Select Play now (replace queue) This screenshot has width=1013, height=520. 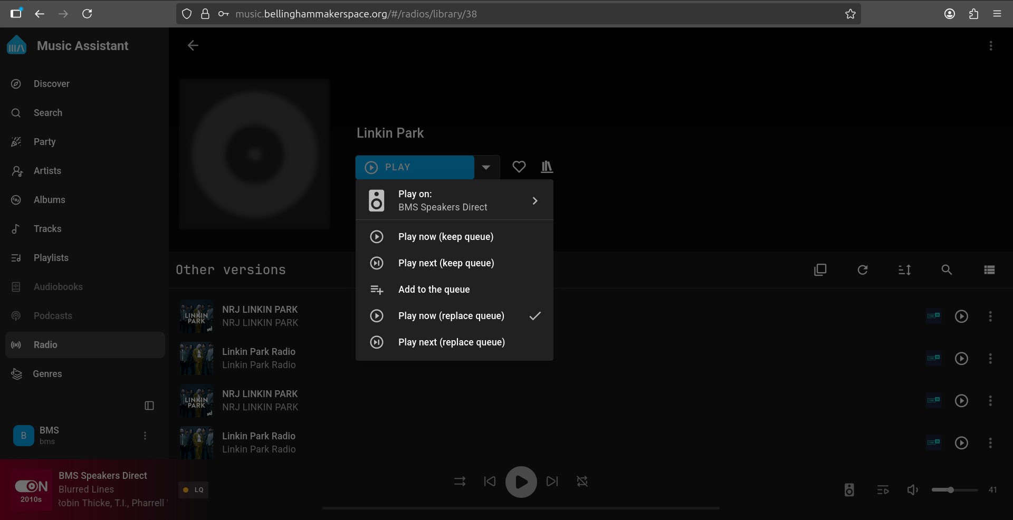point(454,316)
